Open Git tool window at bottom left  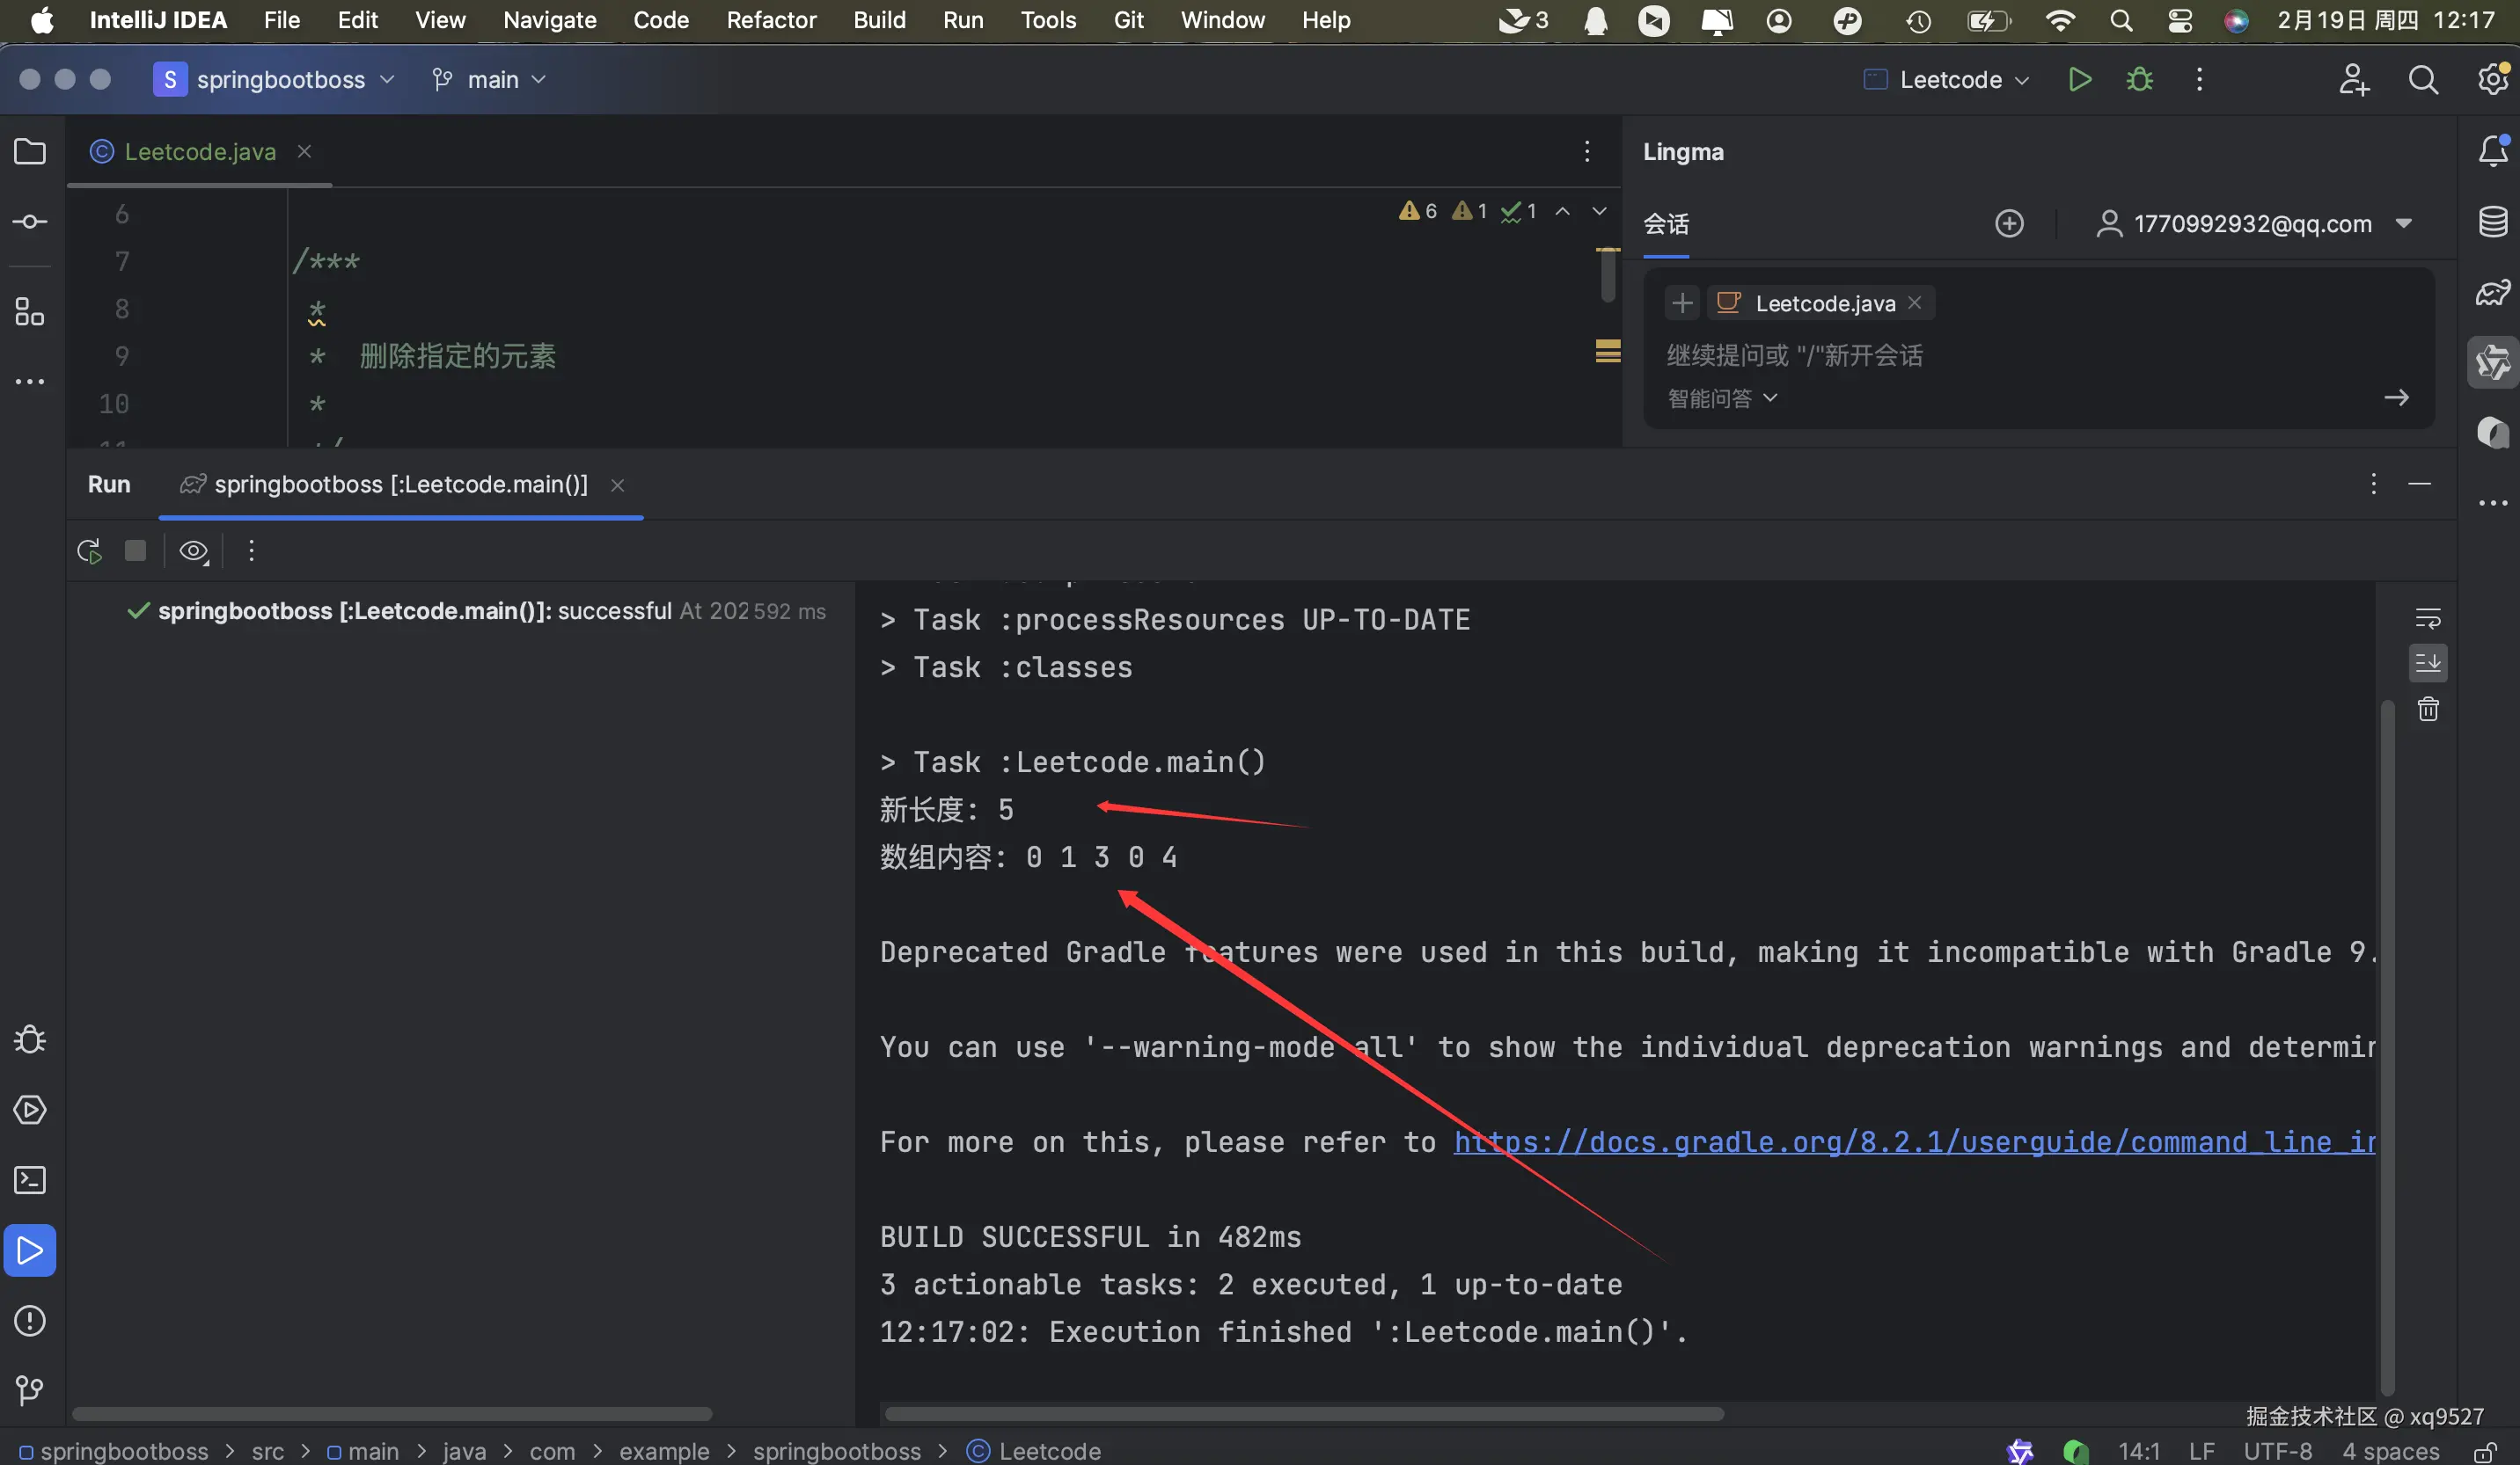pyautogui.click(x=30, y=1390)
